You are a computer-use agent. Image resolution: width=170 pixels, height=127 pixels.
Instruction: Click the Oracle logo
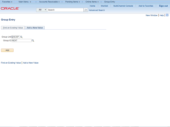point(10,8)
